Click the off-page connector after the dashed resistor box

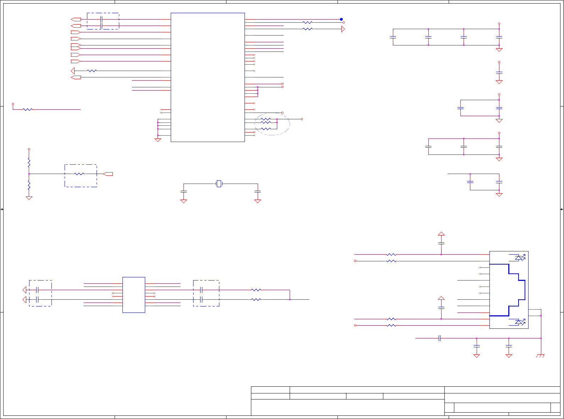(x=108, y=174)
